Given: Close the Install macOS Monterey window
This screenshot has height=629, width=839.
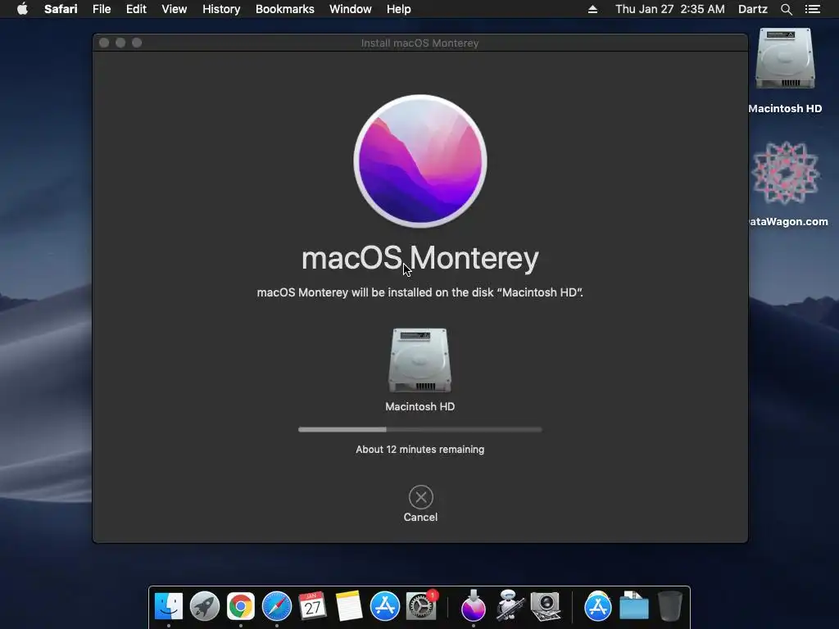Looking at the screenshot, I should click(104, 43).
